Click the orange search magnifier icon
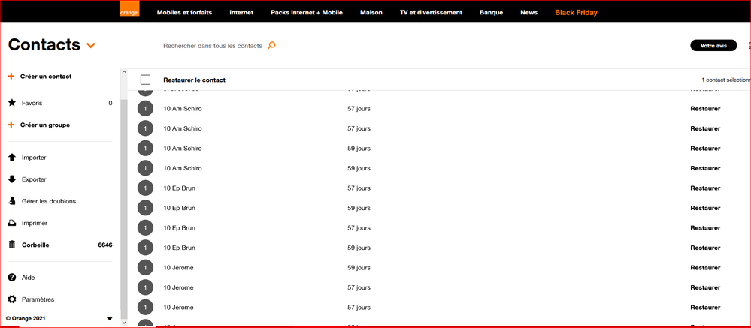 coord(271,46)
